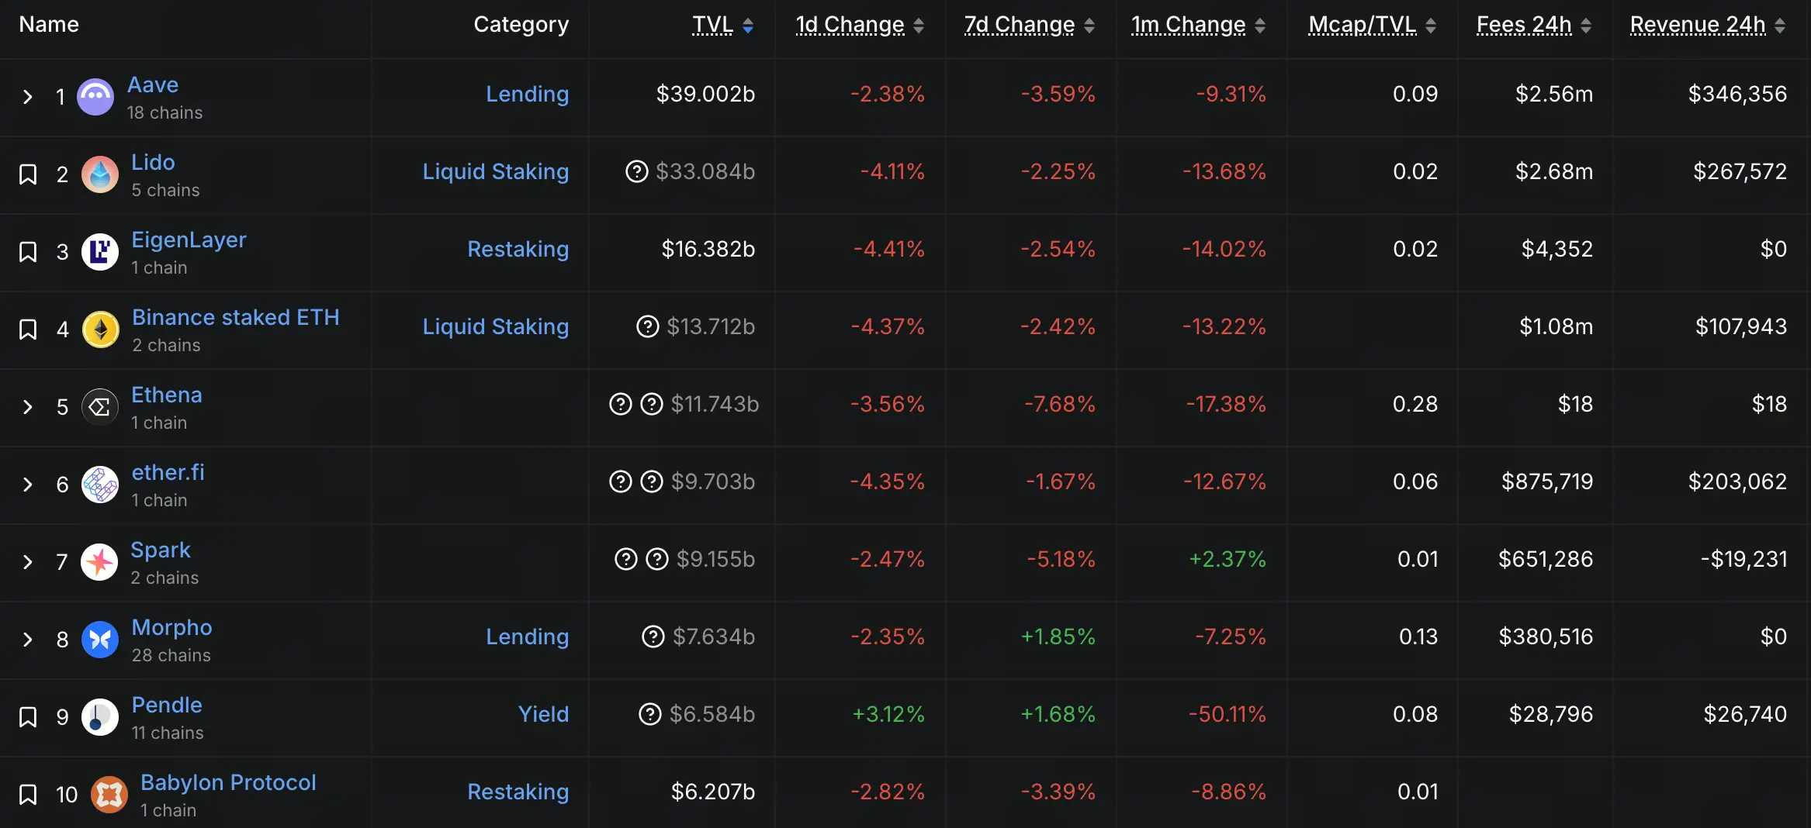Click the Ethena logo icon
Image resolution: width=1811 pixels, height=828 pixels.
[100, 407]
